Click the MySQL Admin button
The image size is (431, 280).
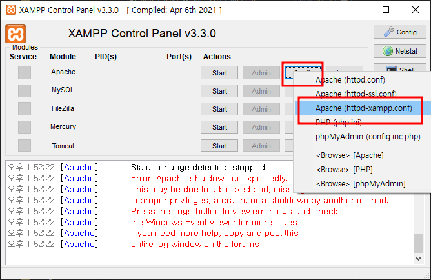tap(261, 91)
